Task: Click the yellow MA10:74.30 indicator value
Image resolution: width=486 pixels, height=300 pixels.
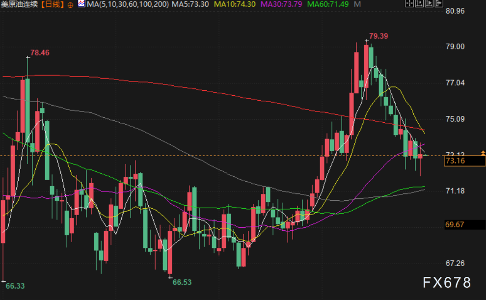Action: coord(235,4)
